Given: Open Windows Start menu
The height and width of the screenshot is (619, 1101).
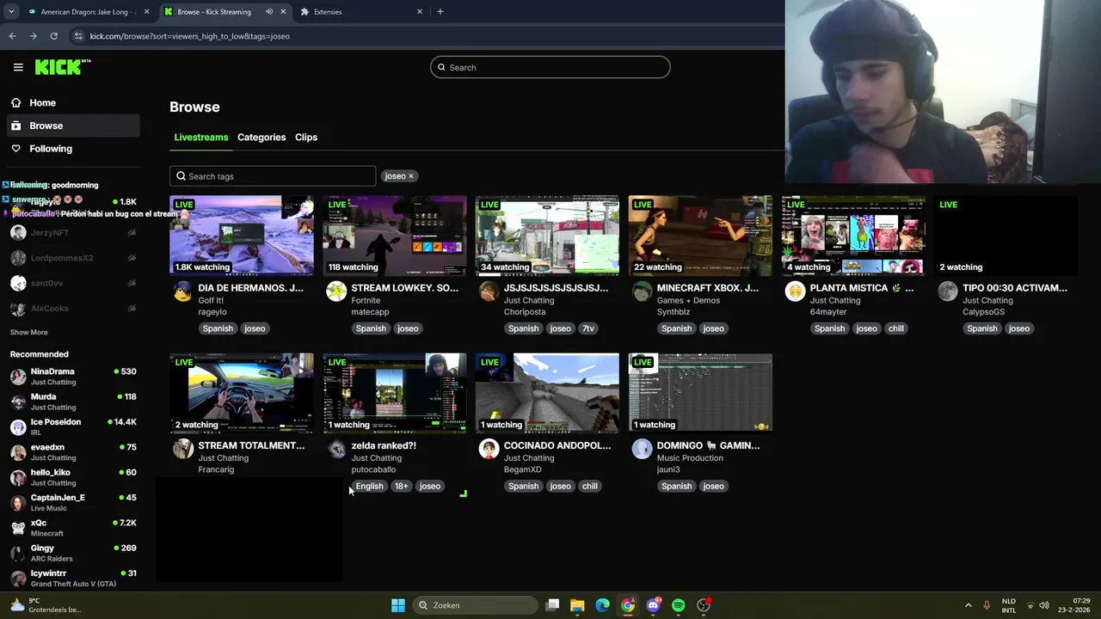Looking at the screenshot, I should pyautogui.click(x=397, y=605).
